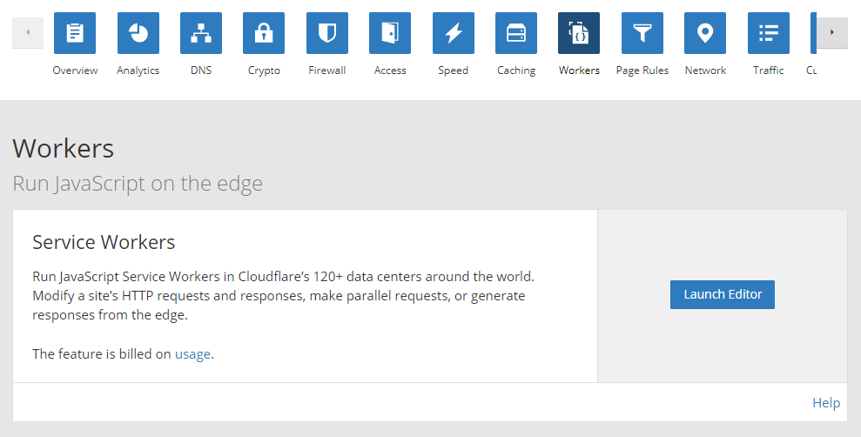Select the Workers code icon
The image size is (861, 437).
coord(579,33)
